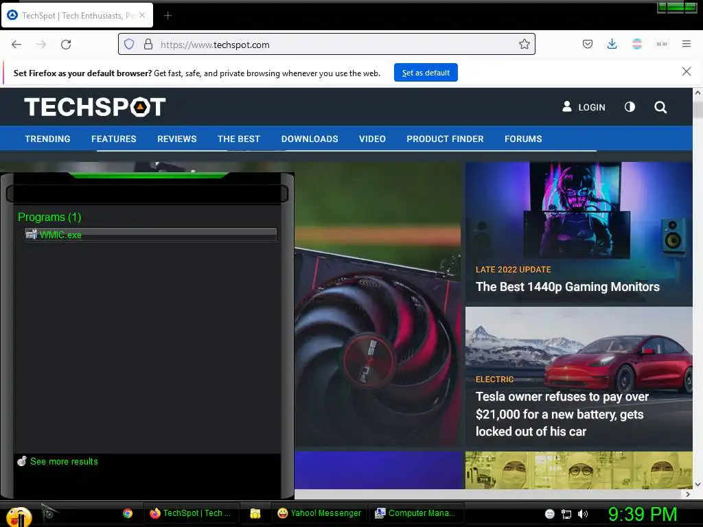Click the TechSpot logo

(95, 107)
